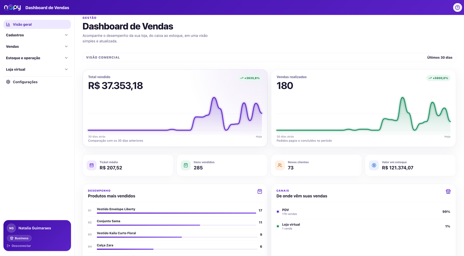Click the nopy logo in header
This screenshot has height=256, width=464.
(12, 8)
